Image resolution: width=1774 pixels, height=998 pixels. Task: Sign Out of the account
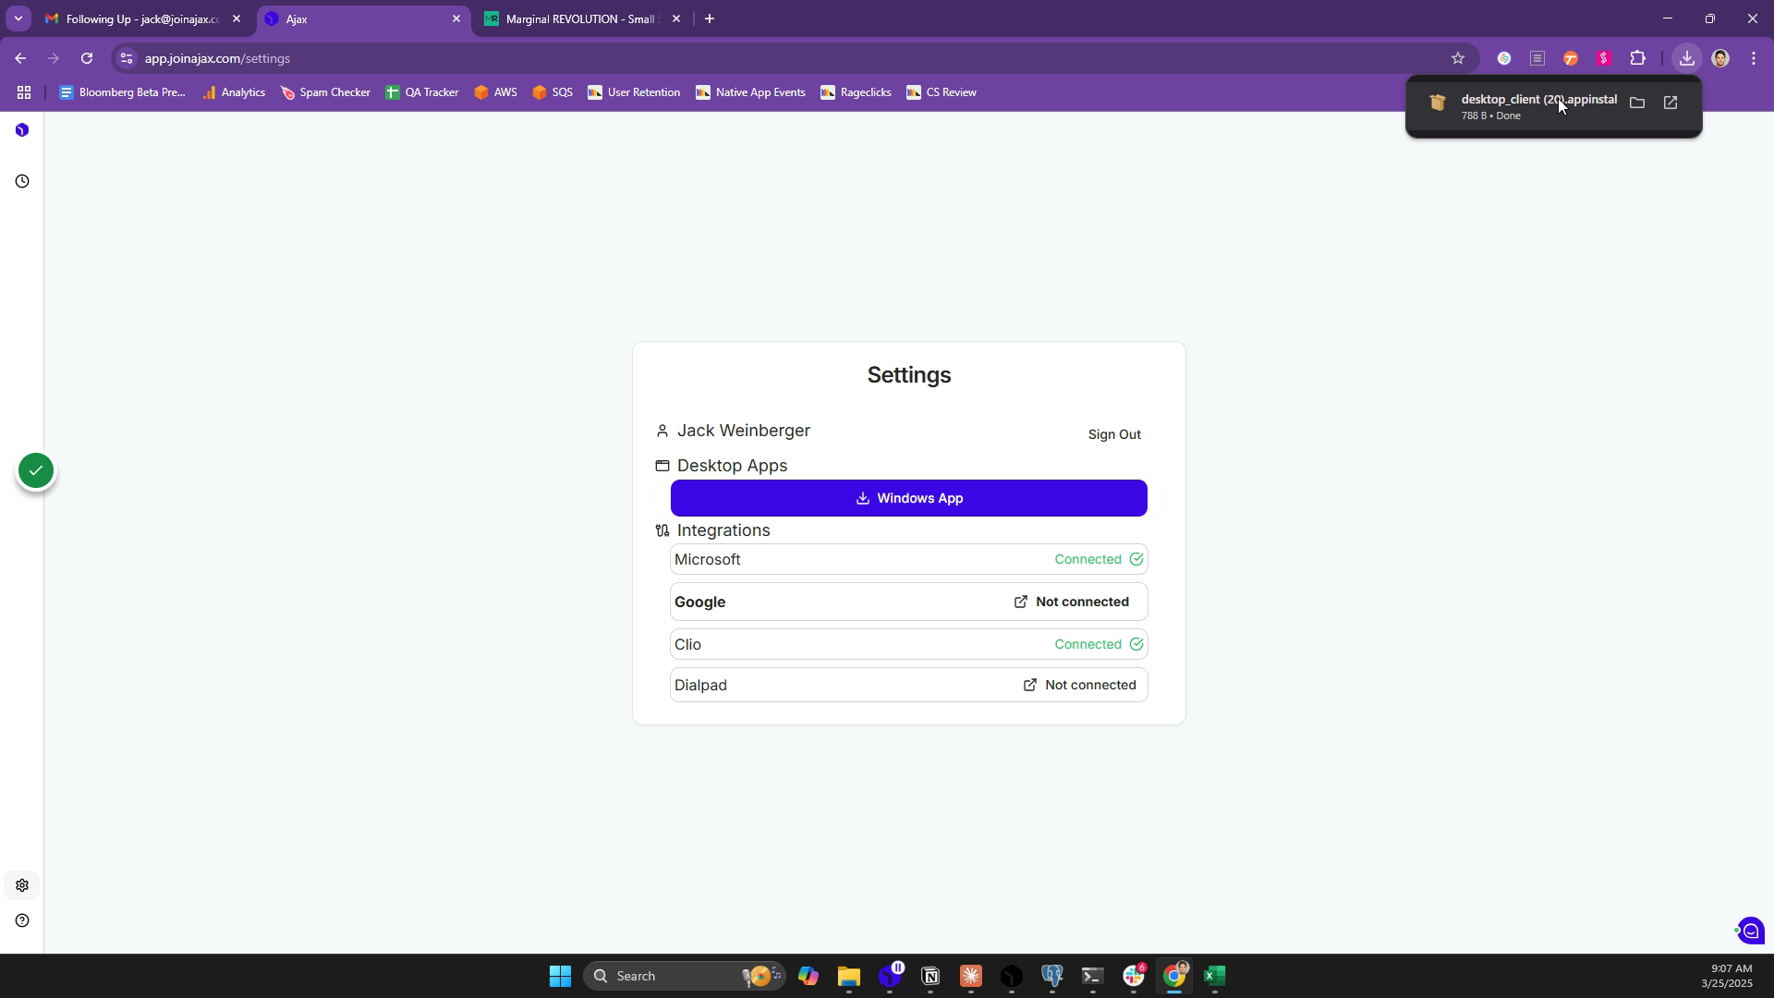[1114, 434]
